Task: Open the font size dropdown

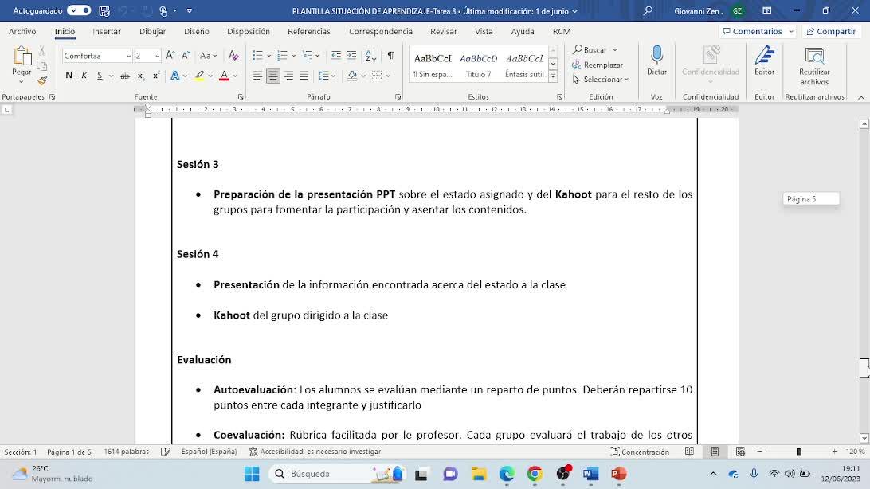Action: point(158,56)
